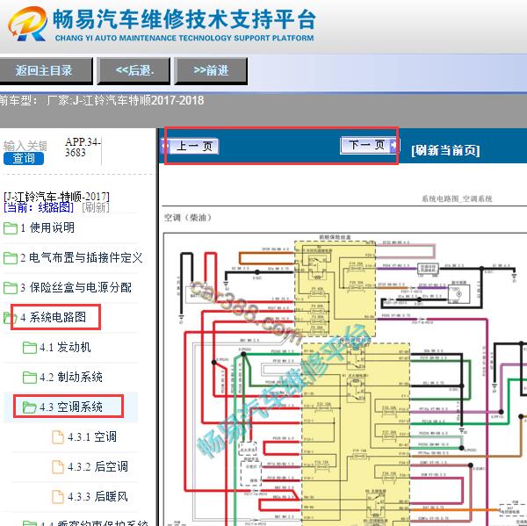Click the air conditioning wiring diagram image
This screenshot has width=527, height=526.
tap(345, 379)
